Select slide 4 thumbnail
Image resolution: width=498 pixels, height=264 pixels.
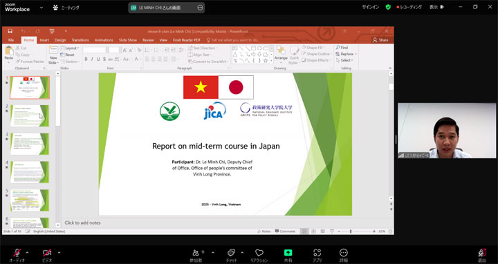pos(30,172)
